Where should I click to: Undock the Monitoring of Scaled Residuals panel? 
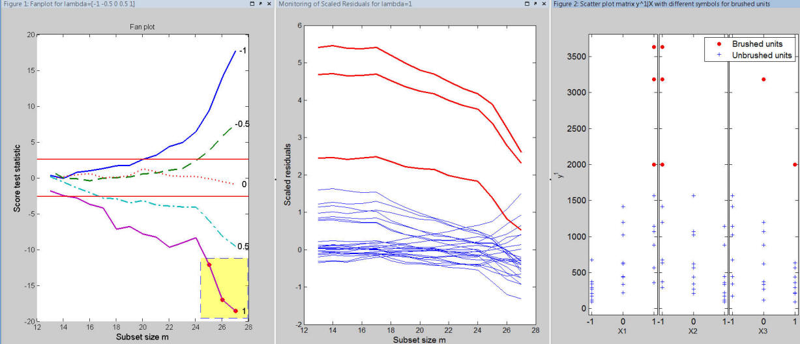(x=535, y=4)
